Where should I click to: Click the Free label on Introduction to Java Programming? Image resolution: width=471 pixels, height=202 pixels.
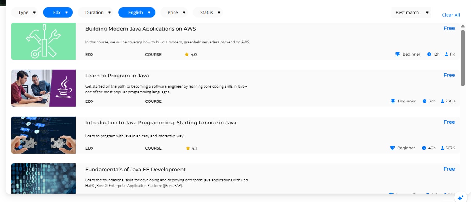point(449,122)
